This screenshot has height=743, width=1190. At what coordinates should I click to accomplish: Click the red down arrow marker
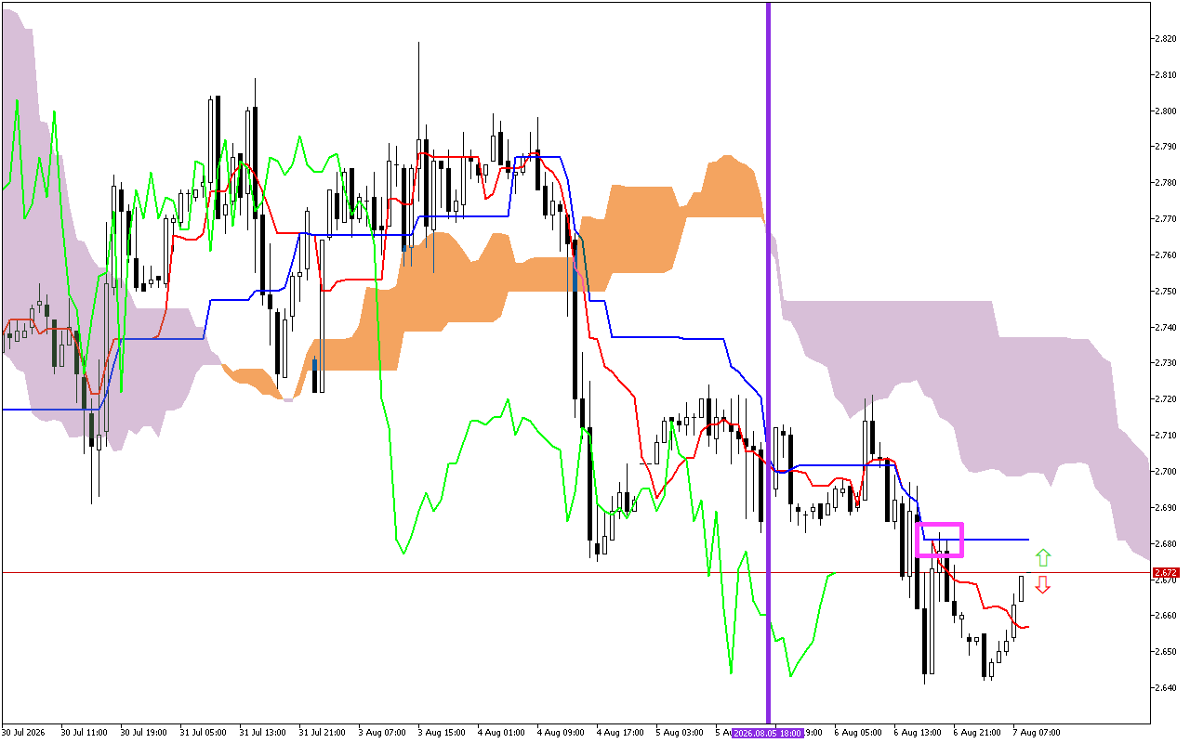click(1043, 584)
